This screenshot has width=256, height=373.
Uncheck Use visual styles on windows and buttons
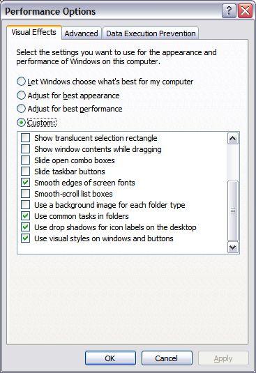(25, 238)
